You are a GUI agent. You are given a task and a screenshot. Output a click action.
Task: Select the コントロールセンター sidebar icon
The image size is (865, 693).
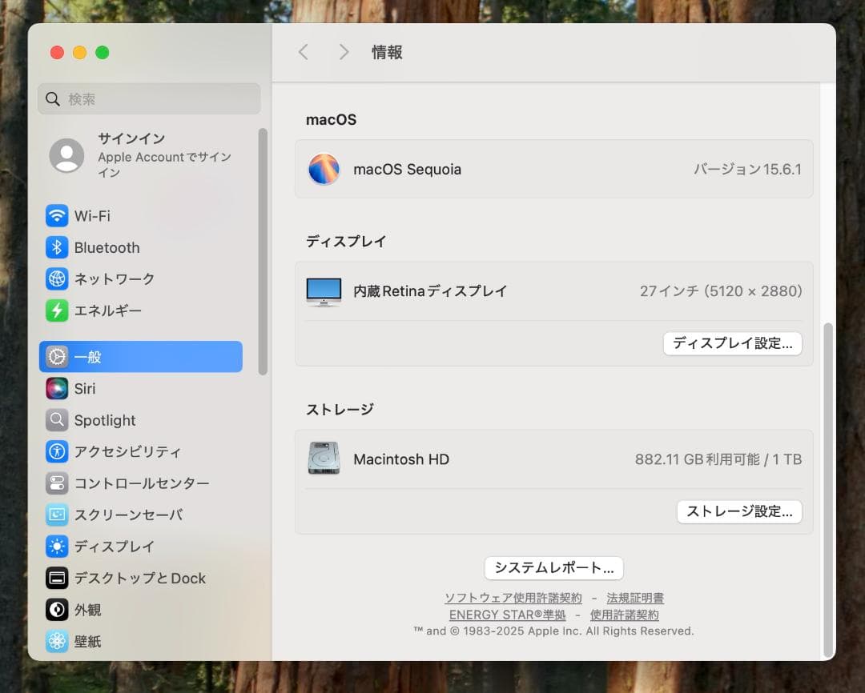click(x=57, y=483)
